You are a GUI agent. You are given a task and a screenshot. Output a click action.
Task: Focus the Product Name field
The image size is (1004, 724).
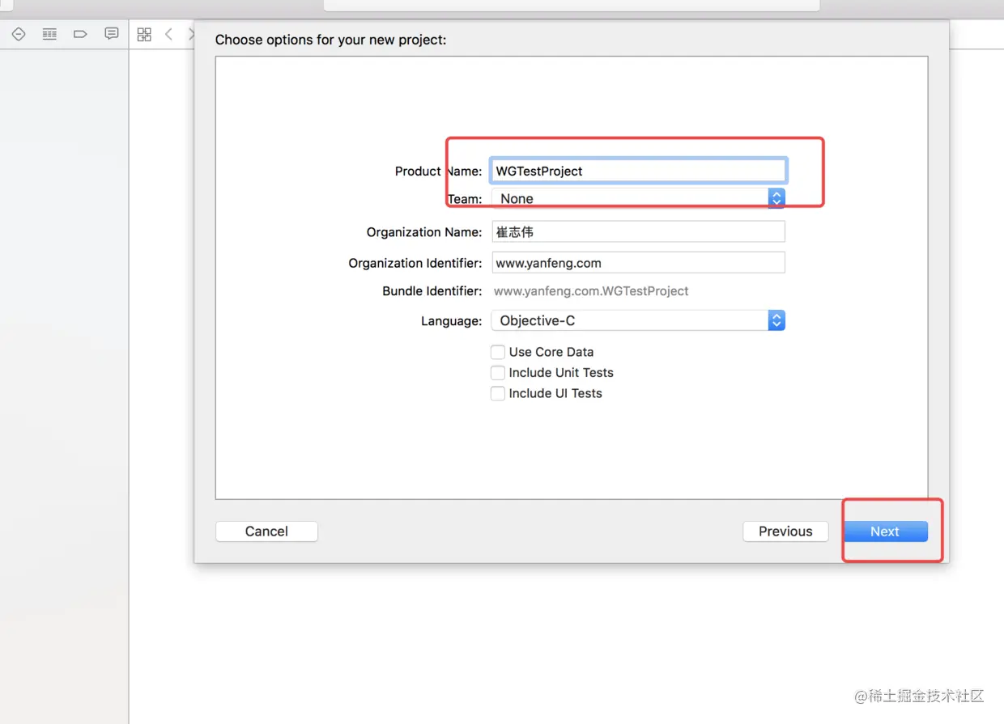coord(638,171)
